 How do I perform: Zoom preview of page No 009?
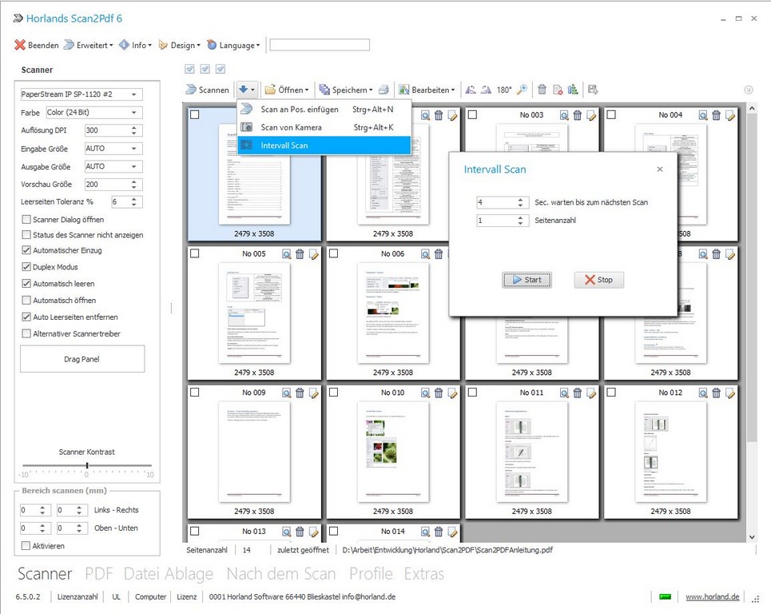point(287,393)
